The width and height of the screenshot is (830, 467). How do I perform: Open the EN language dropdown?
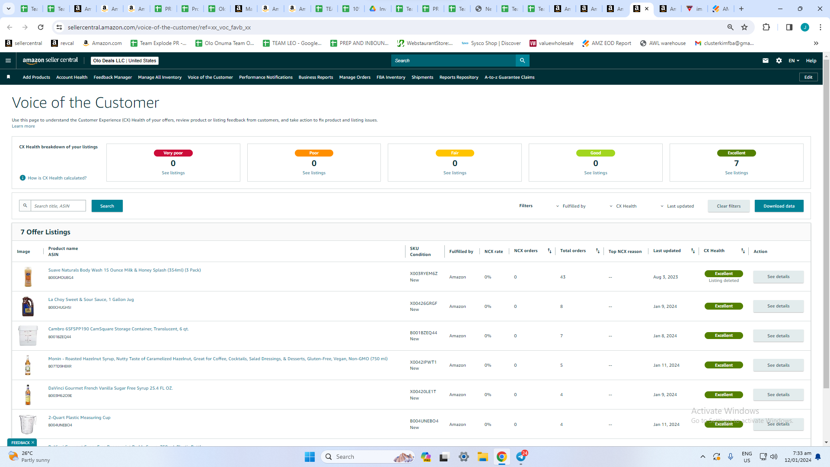[794, 61]
